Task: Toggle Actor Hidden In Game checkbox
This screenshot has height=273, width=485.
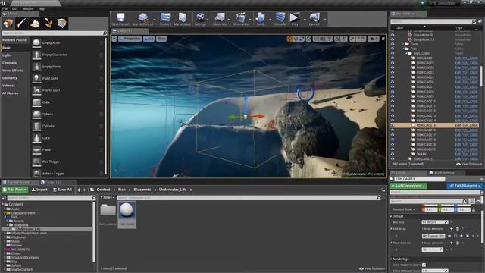Action: click(x=424, y=265)
